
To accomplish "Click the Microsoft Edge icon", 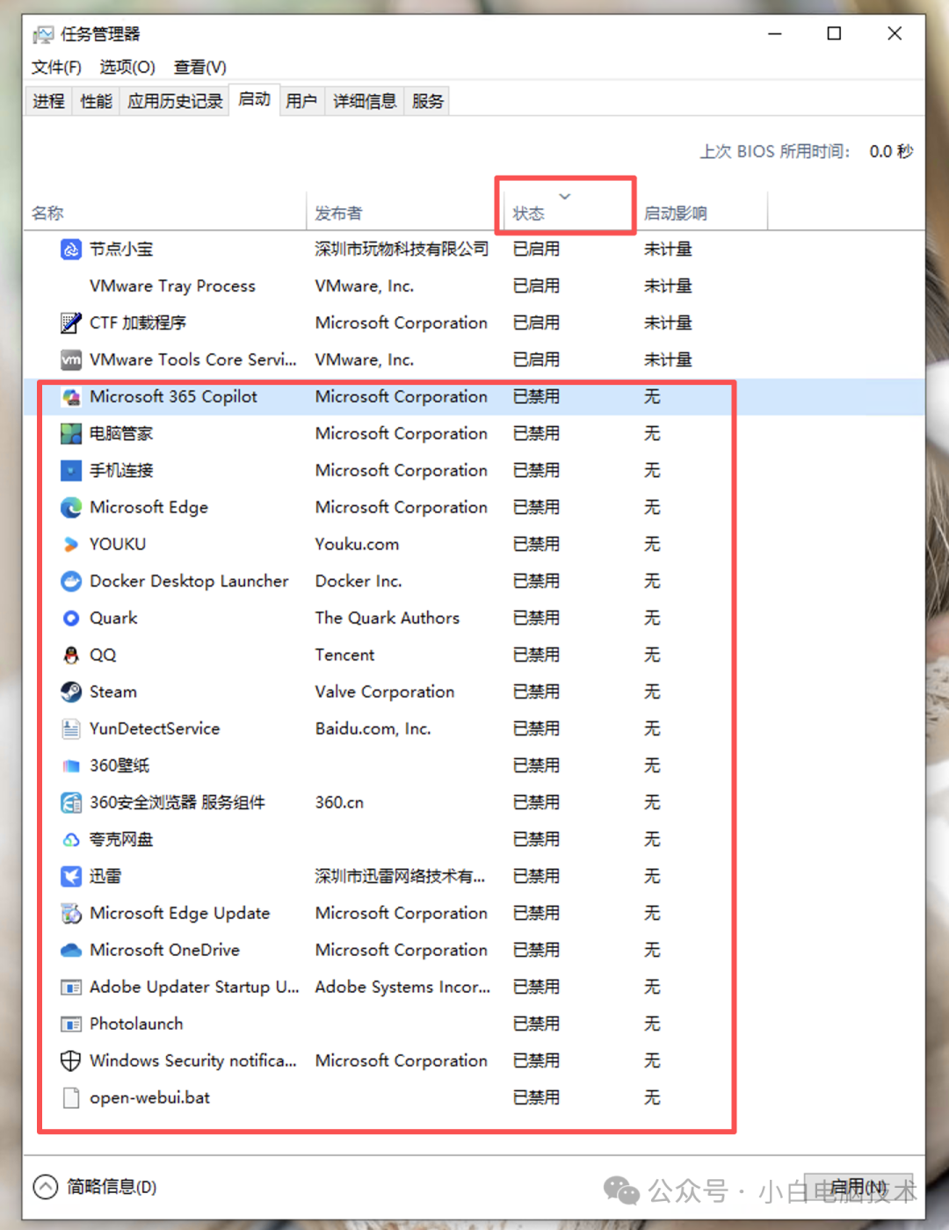I will point(71,508).
